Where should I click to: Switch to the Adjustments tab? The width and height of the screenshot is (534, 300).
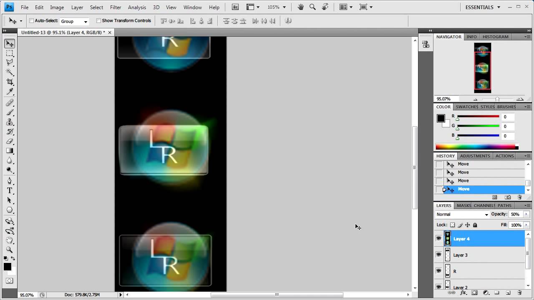point(475,156)
